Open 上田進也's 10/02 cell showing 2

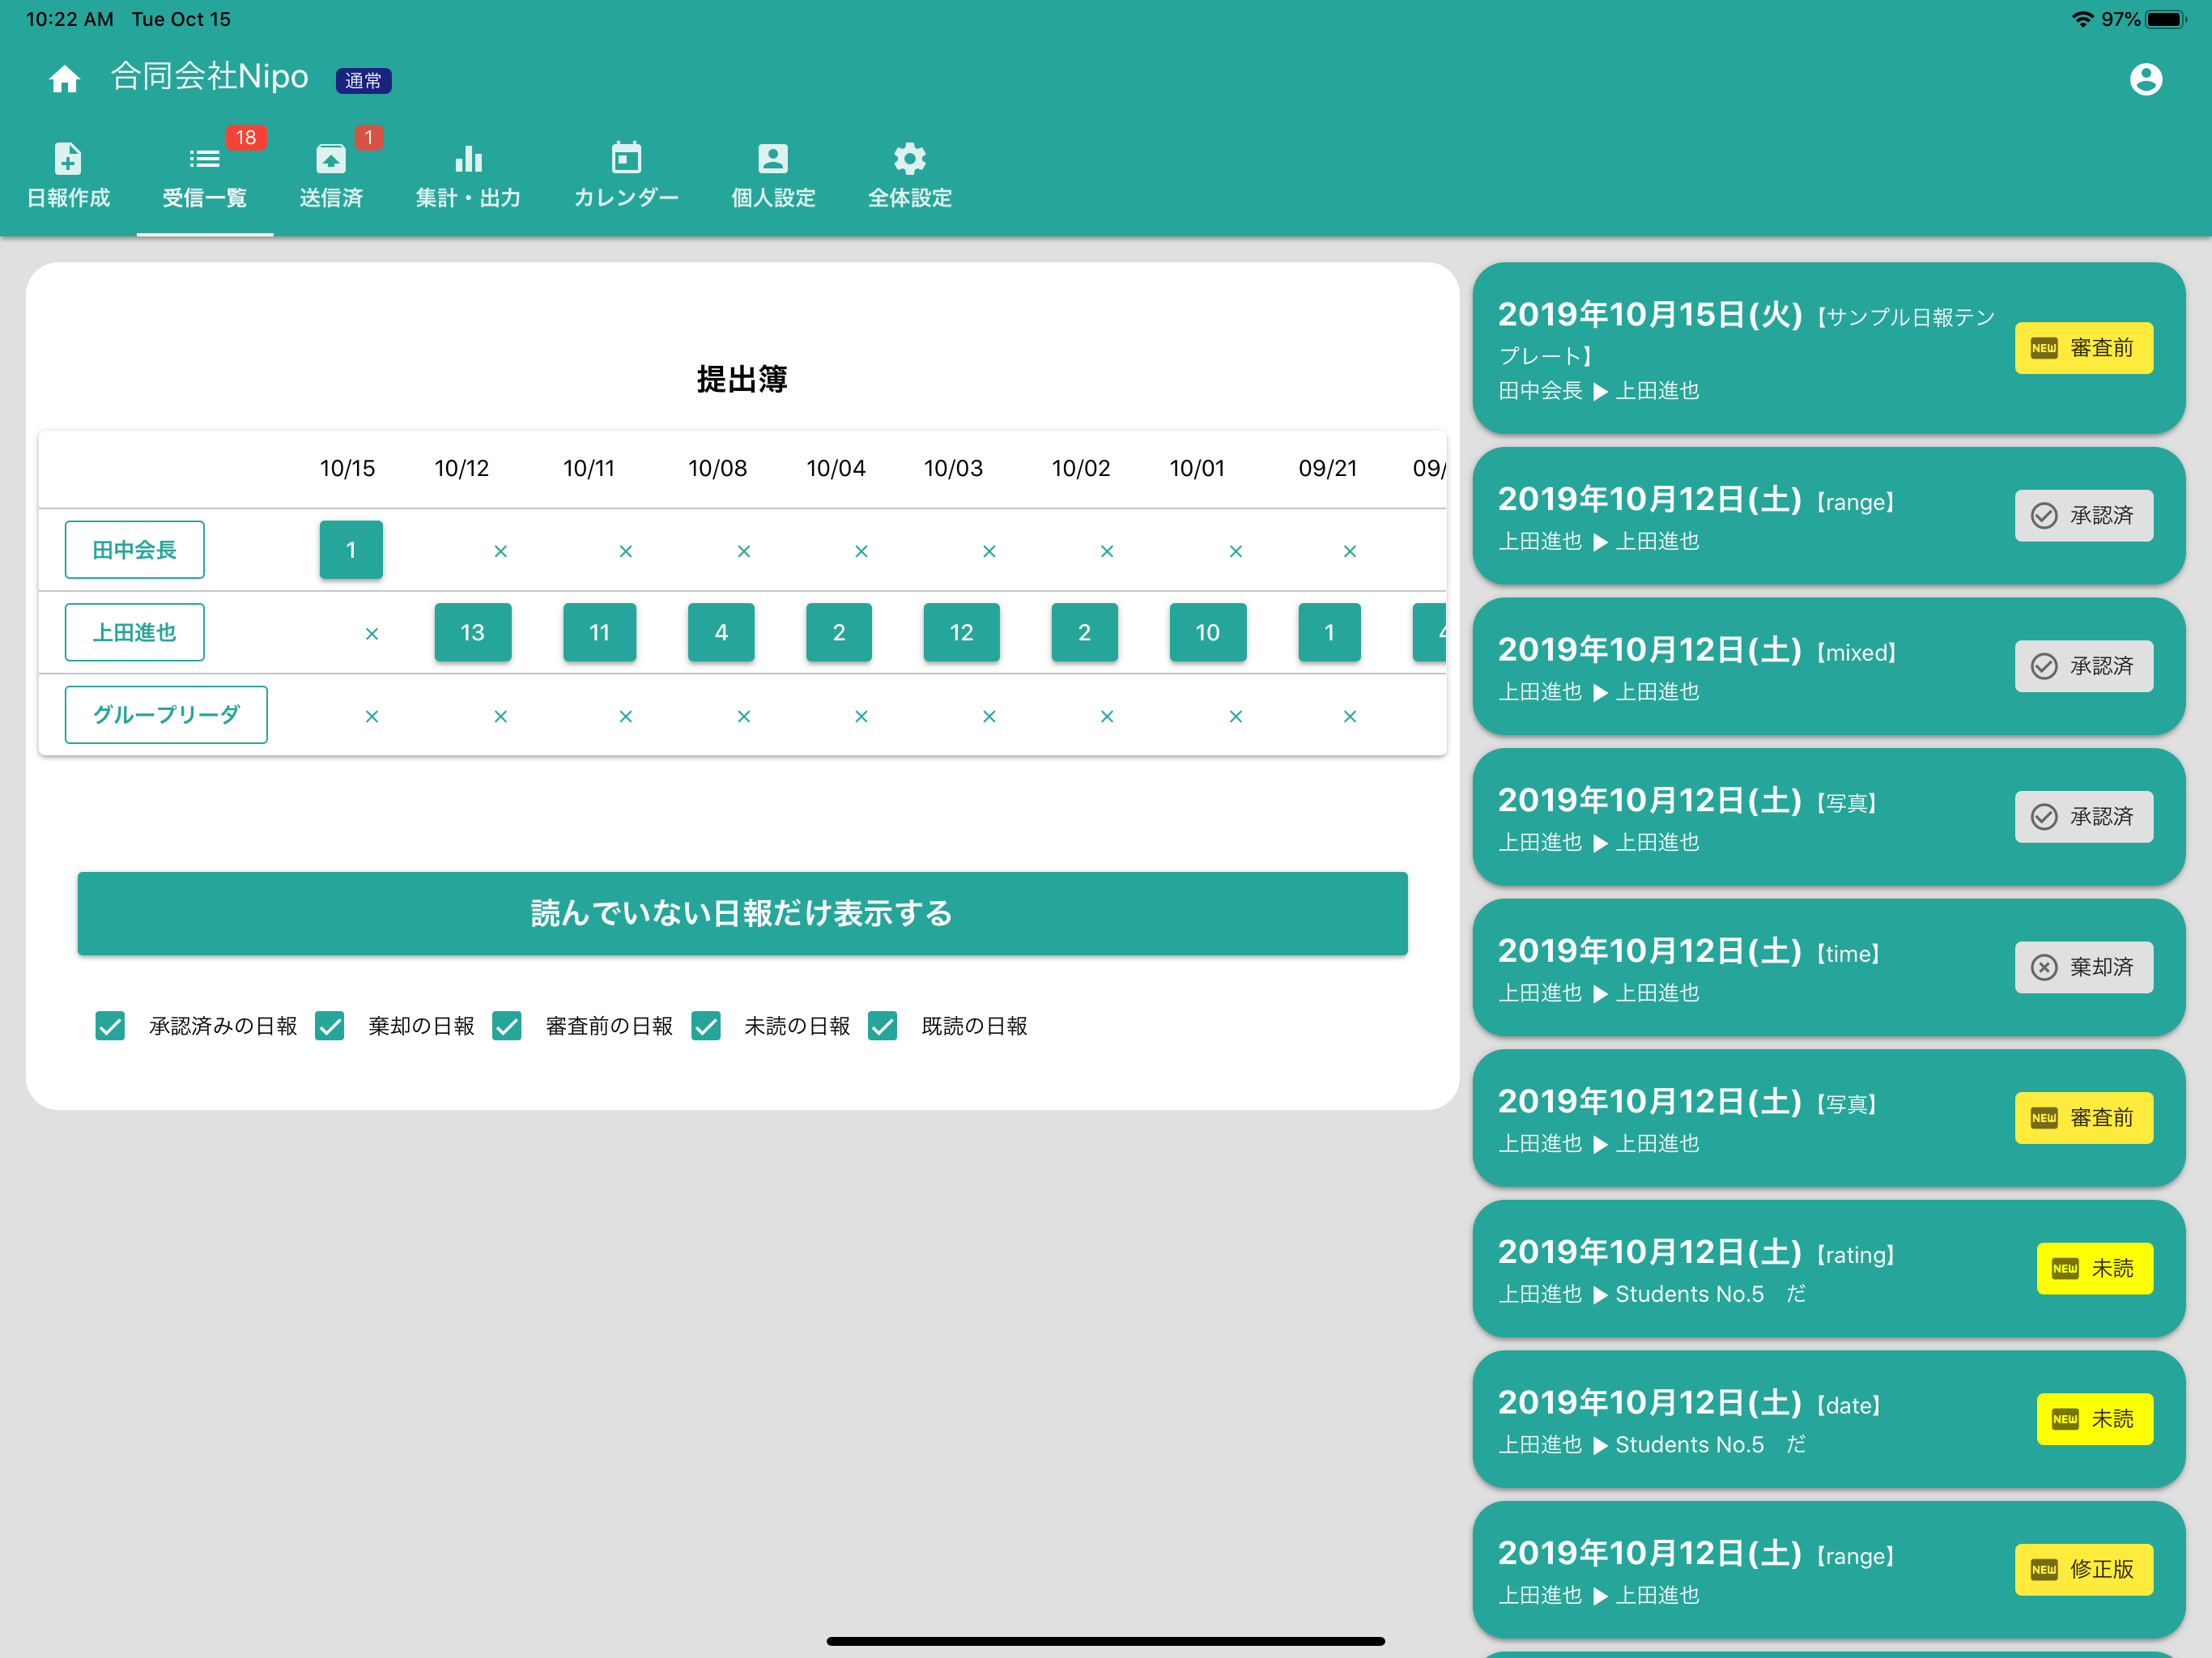coord(1085,633)
